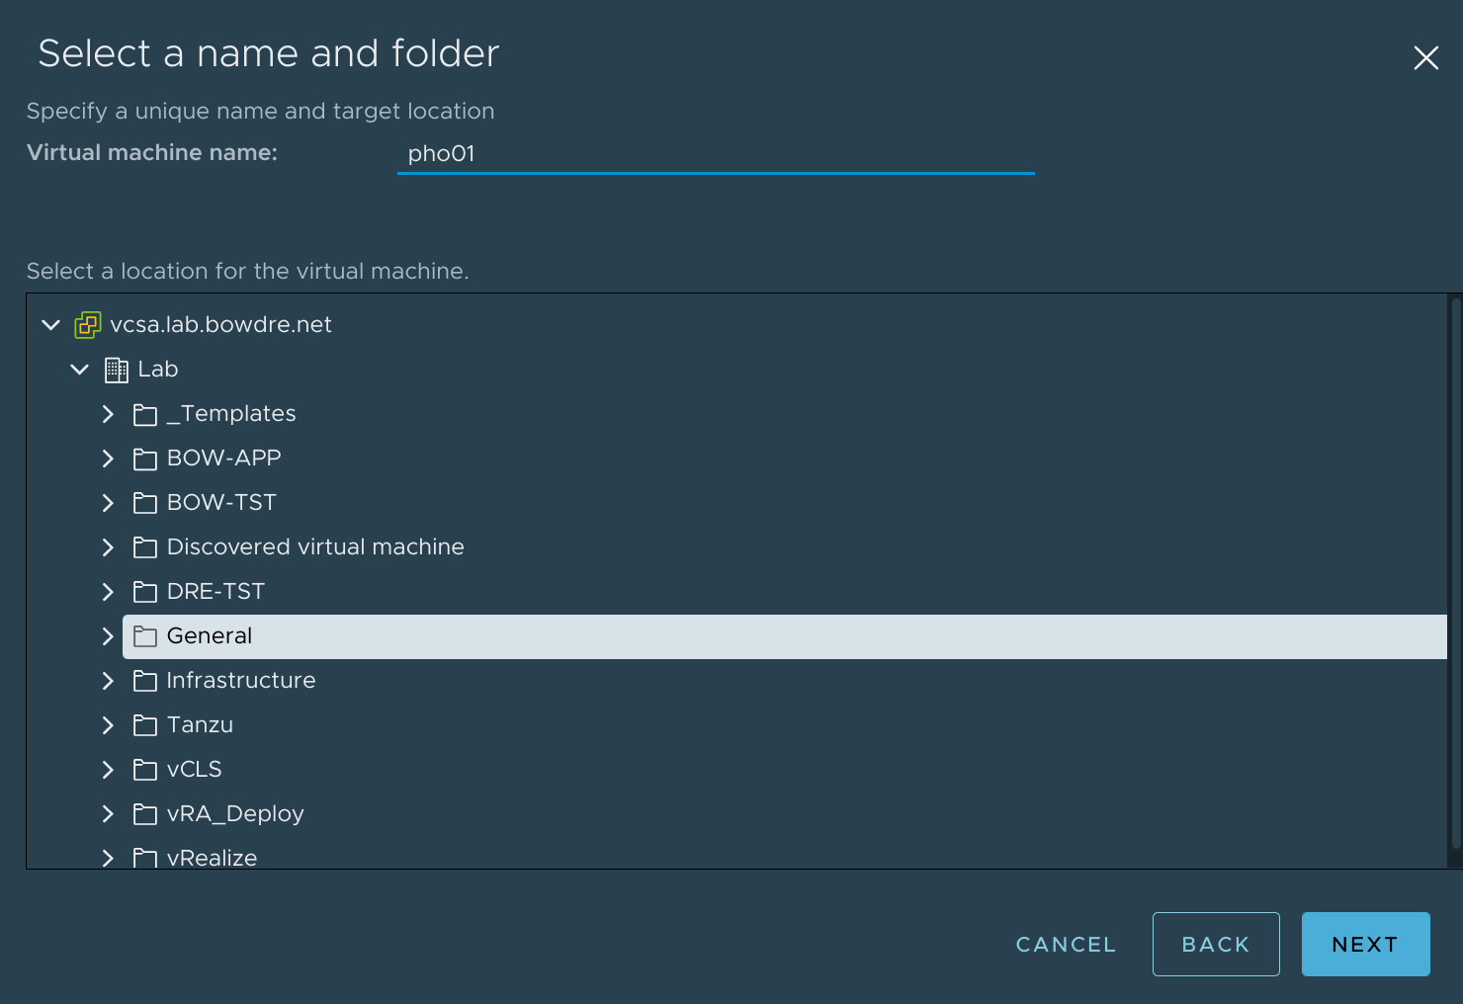1463x1004 pixels.
Task: Click the BOW-TST folder icon
Action: (145, 503)
